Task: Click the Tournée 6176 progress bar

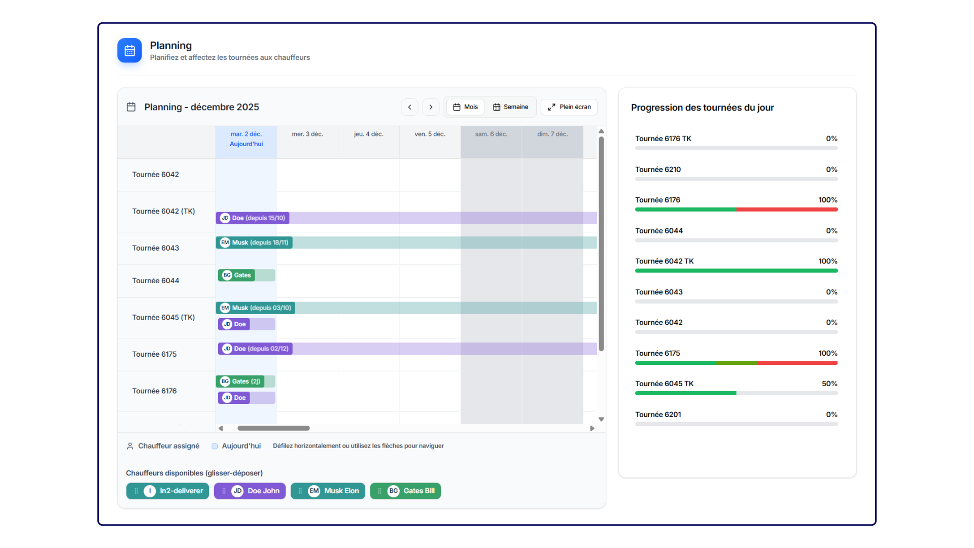Action: [x=736, y=210]
